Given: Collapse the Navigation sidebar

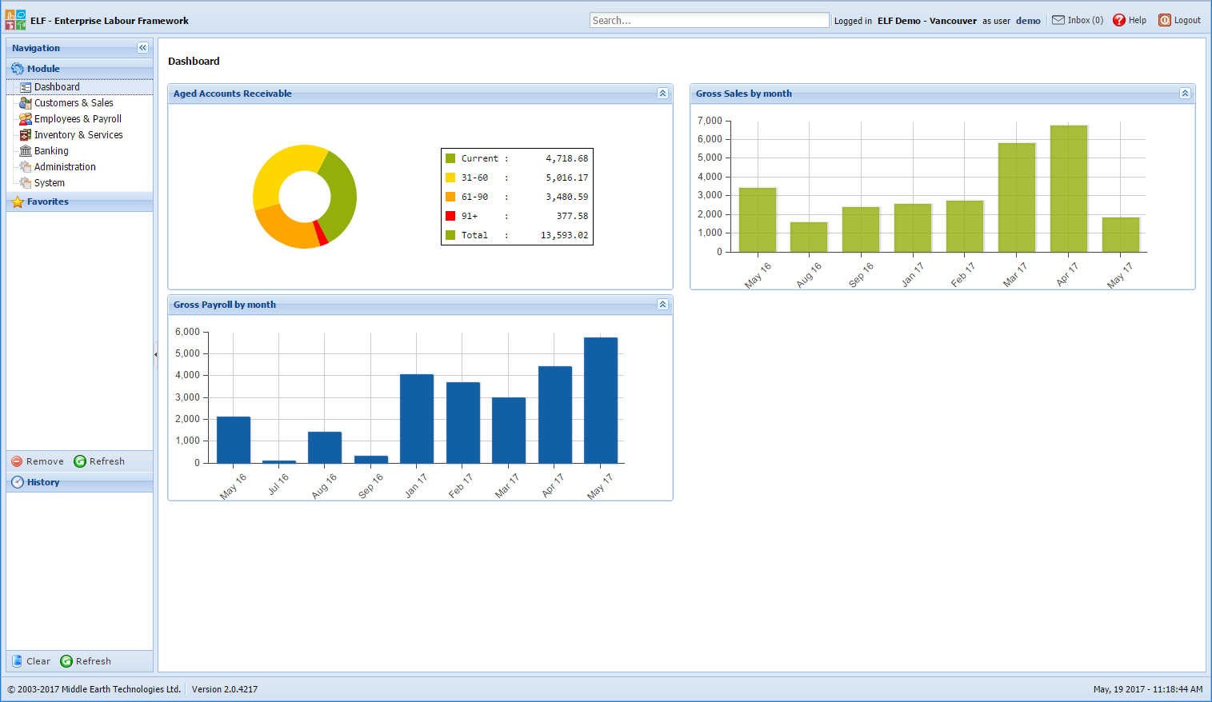Looking at the screenshot, I should [142, 47].
